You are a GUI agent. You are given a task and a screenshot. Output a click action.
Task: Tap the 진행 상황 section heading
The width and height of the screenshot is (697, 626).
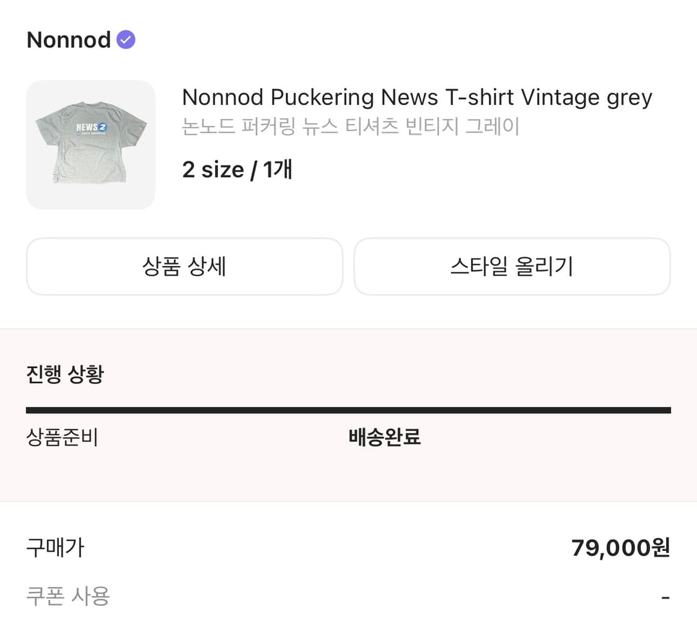coord(65,374)
